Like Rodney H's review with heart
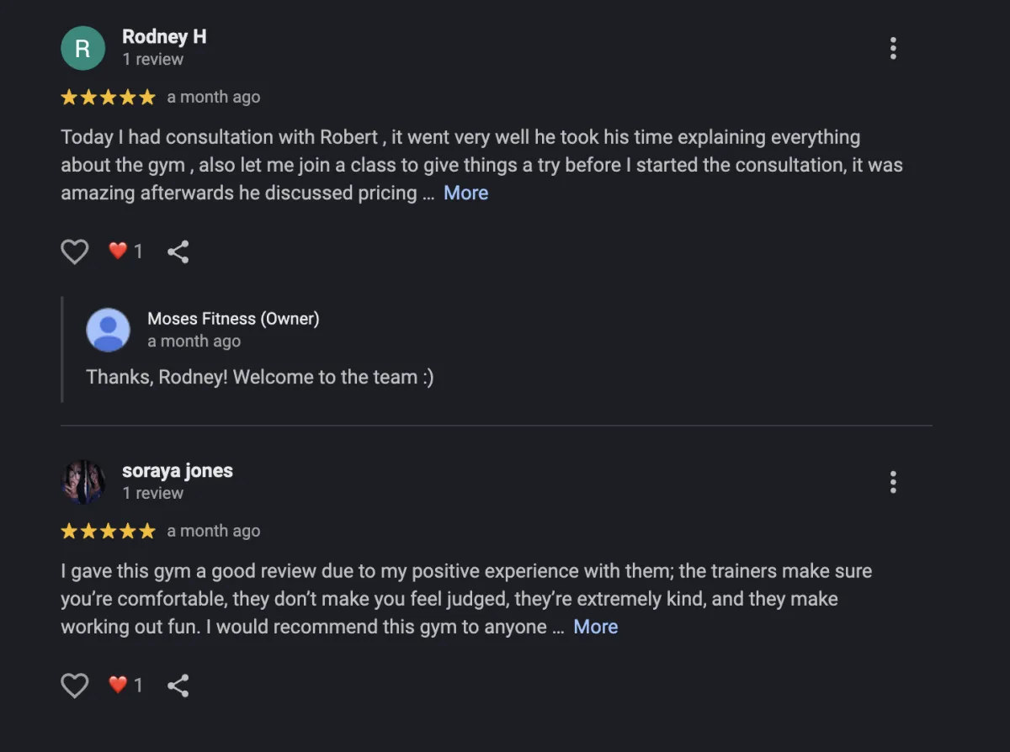The image size is (1010, 752). [75, 252]
